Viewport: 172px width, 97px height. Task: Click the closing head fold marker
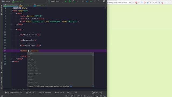coord(11,24)
